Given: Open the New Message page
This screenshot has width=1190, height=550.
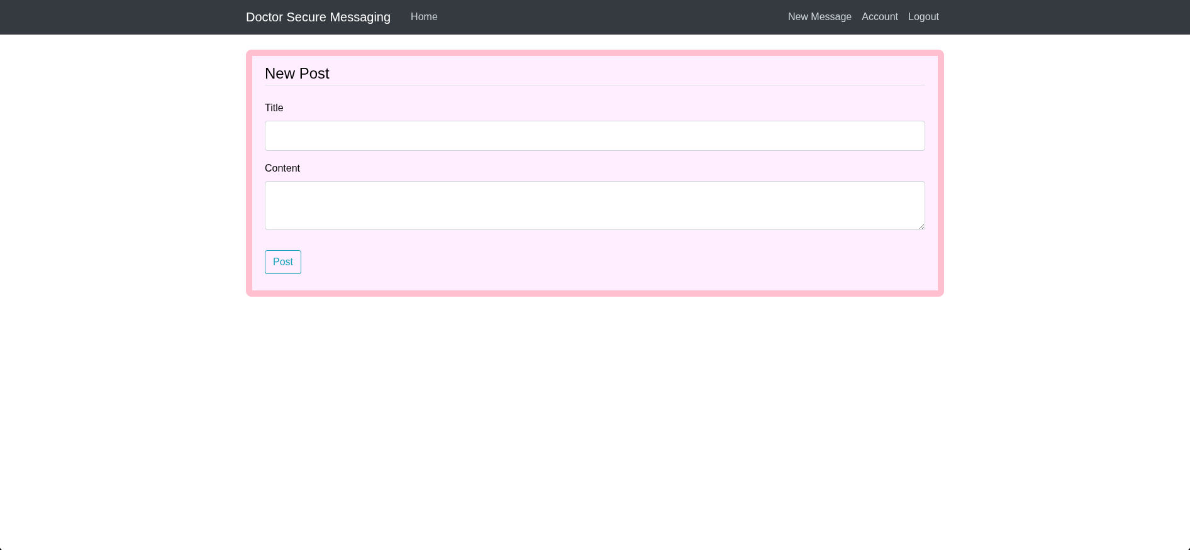Looking at the screenshot, I should 820,17.
